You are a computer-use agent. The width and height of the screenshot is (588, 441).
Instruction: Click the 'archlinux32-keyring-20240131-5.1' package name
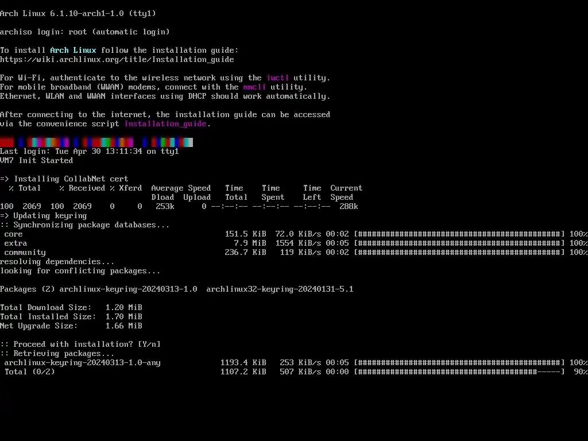pos(280,289)
